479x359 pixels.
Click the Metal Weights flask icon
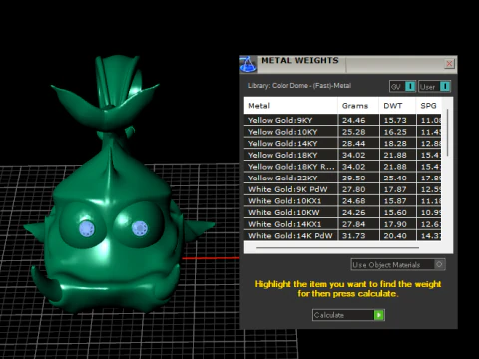tap(248, 64)
